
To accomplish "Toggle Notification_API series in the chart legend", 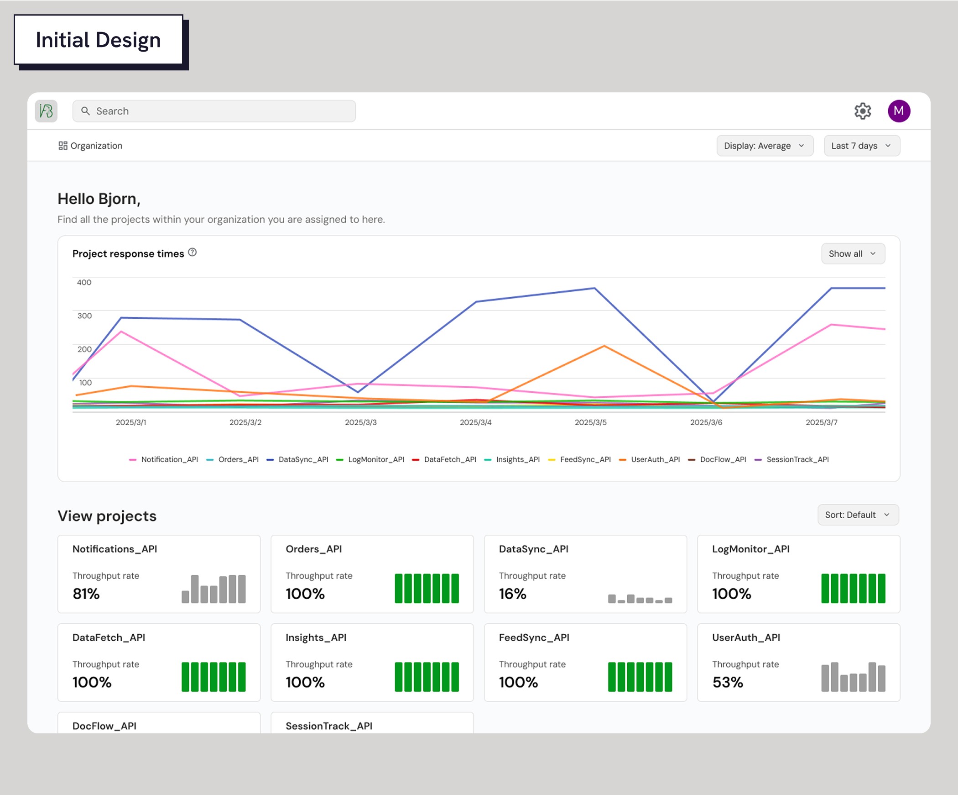I will (x=169, y=459).
